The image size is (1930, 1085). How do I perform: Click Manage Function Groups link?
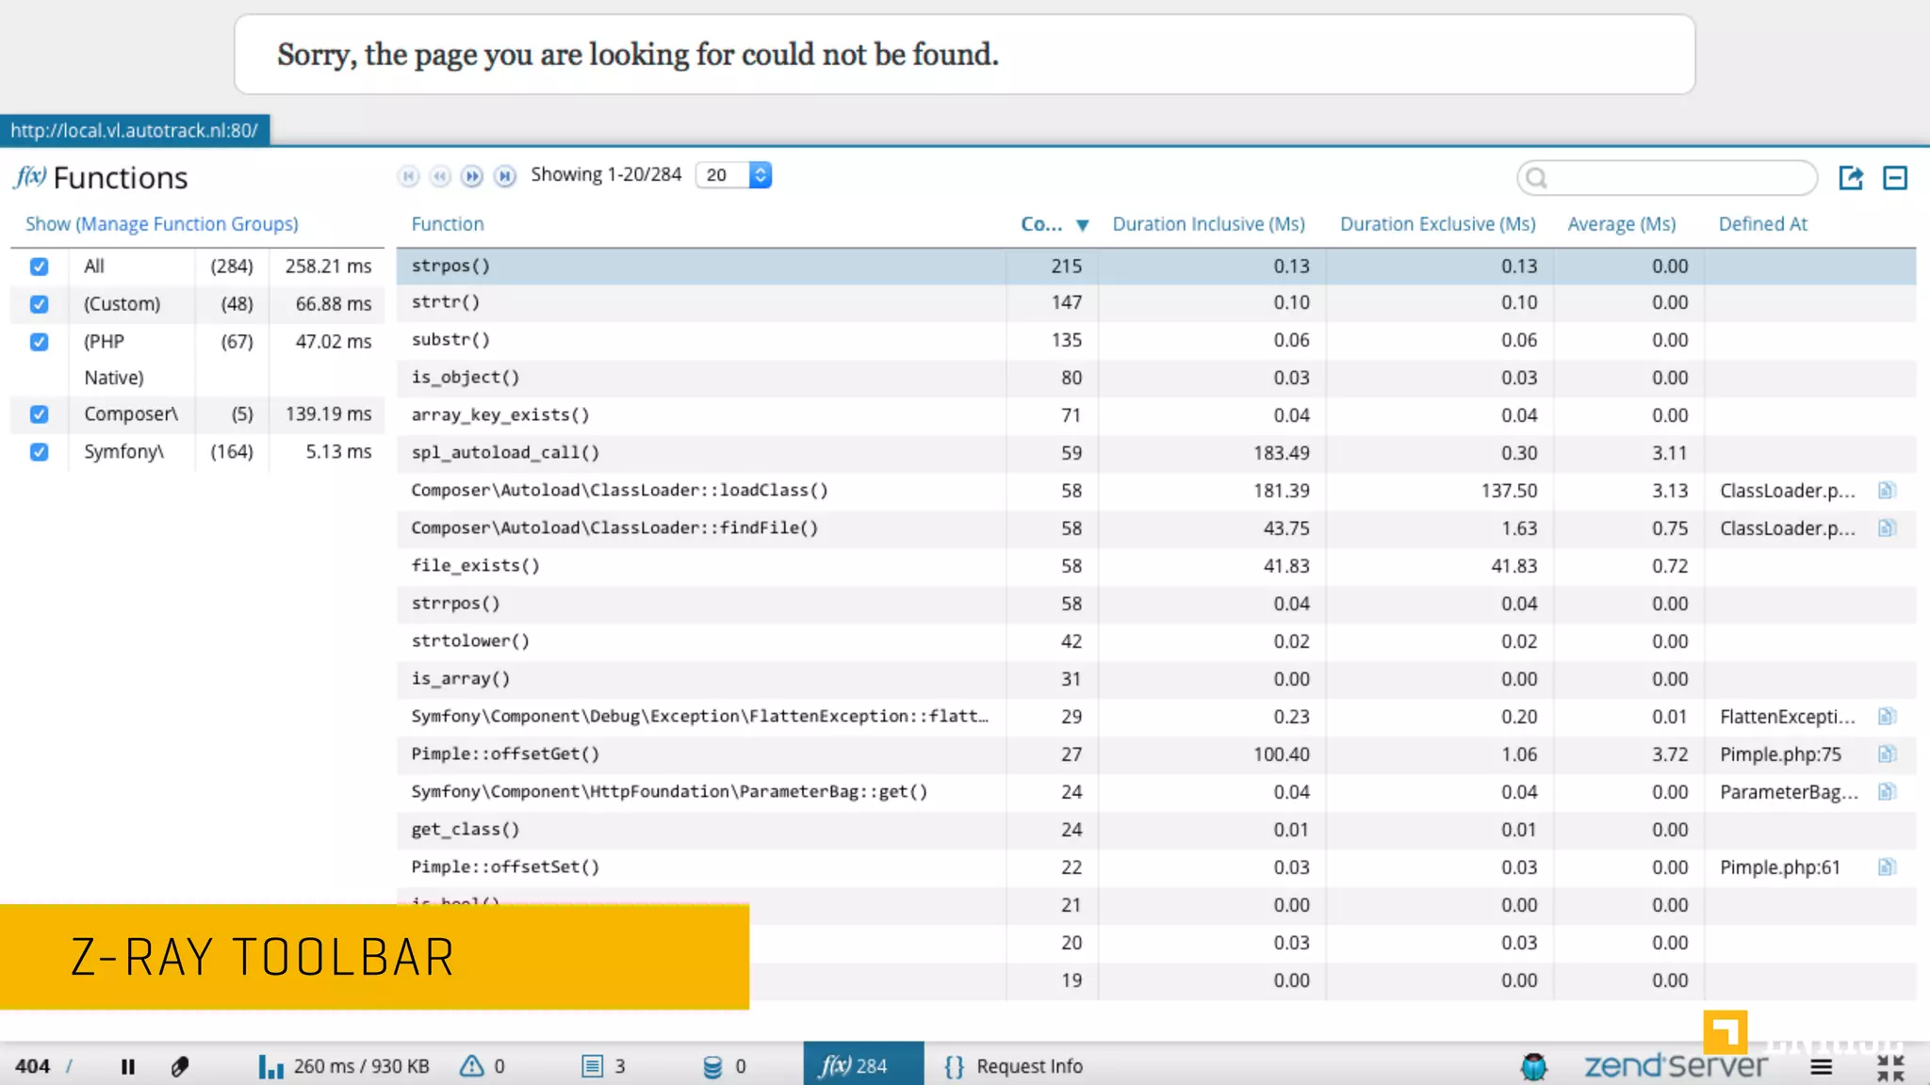click(187, 224)
